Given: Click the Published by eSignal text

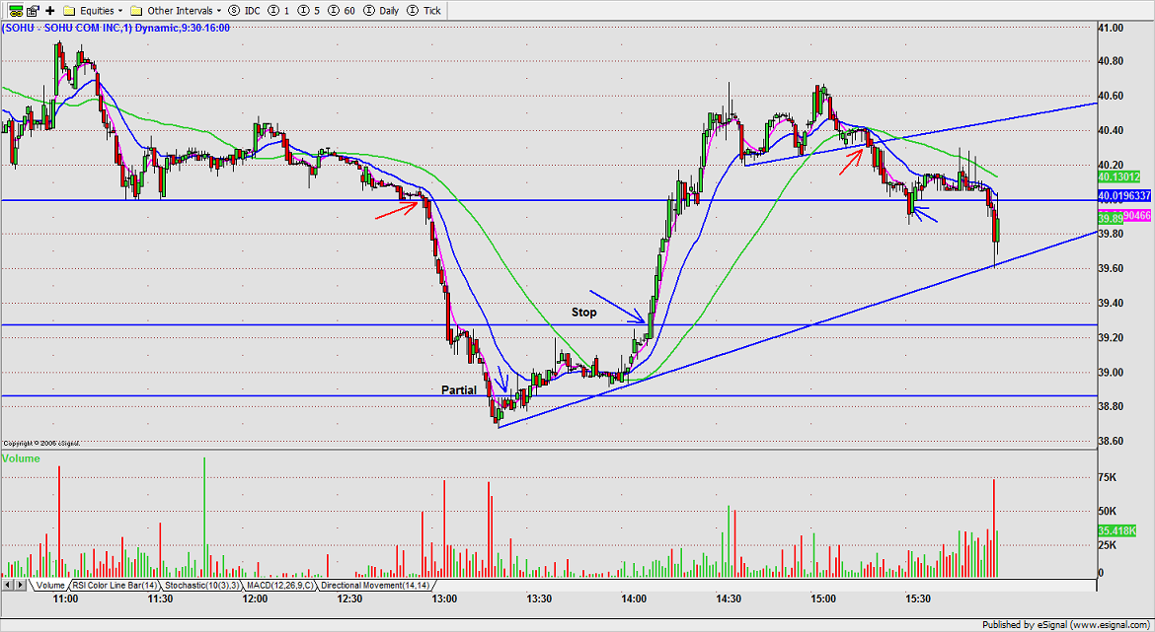Looking at the screenshot, I should click(1066, 625).
